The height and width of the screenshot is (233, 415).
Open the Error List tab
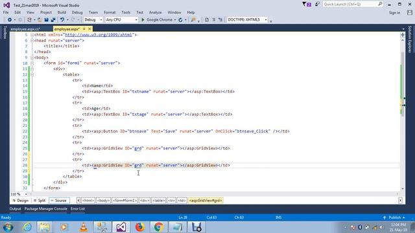click(x=78, y=208)
